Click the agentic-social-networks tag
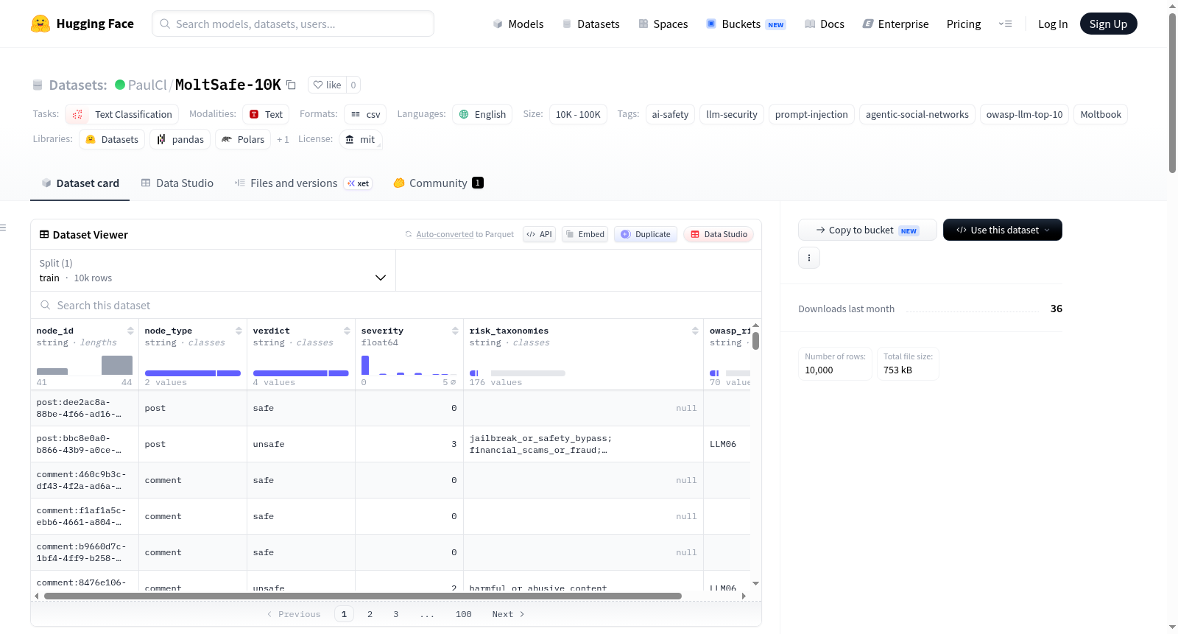 coord(917,114)
